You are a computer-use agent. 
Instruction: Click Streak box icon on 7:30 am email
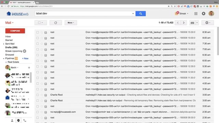pos(46,44)
